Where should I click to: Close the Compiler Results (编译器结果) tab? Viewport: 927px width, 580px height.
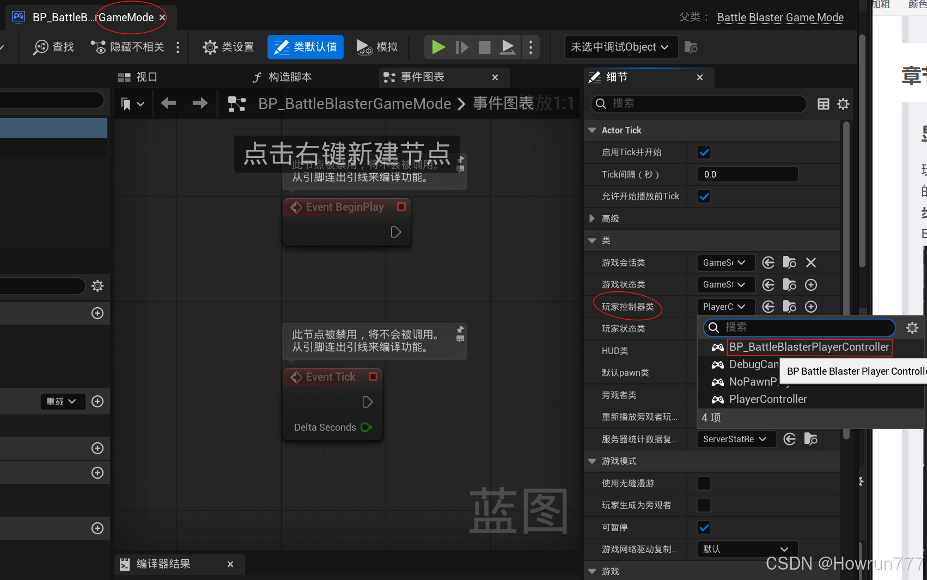pos(230,564)
